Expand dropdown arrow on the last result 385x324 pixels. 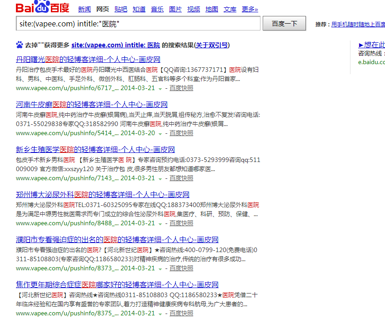(160, 313)
